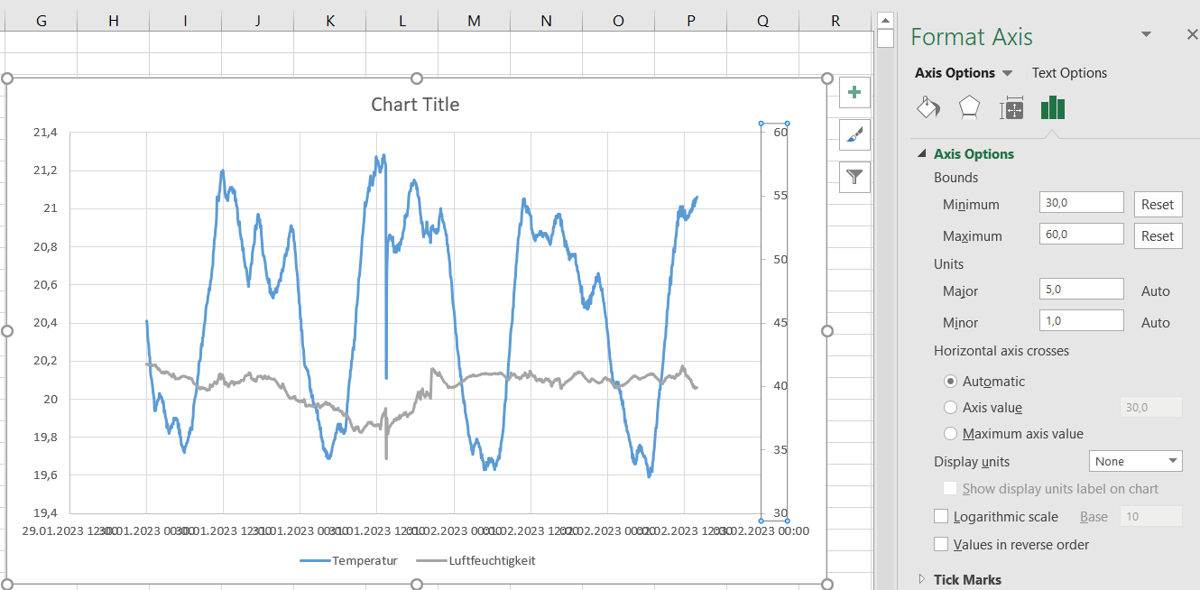This screenshot has height=590, width=1200.
Task: Open the Chart Styles brush button
Action: (x=854, y=134)
